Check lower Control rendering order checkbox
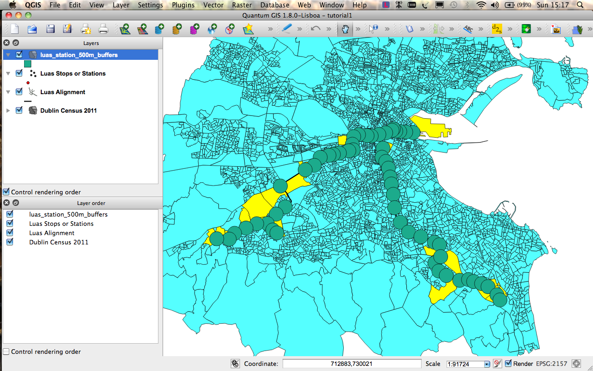This screenshot has width=593, height=371. click(6, 352)
